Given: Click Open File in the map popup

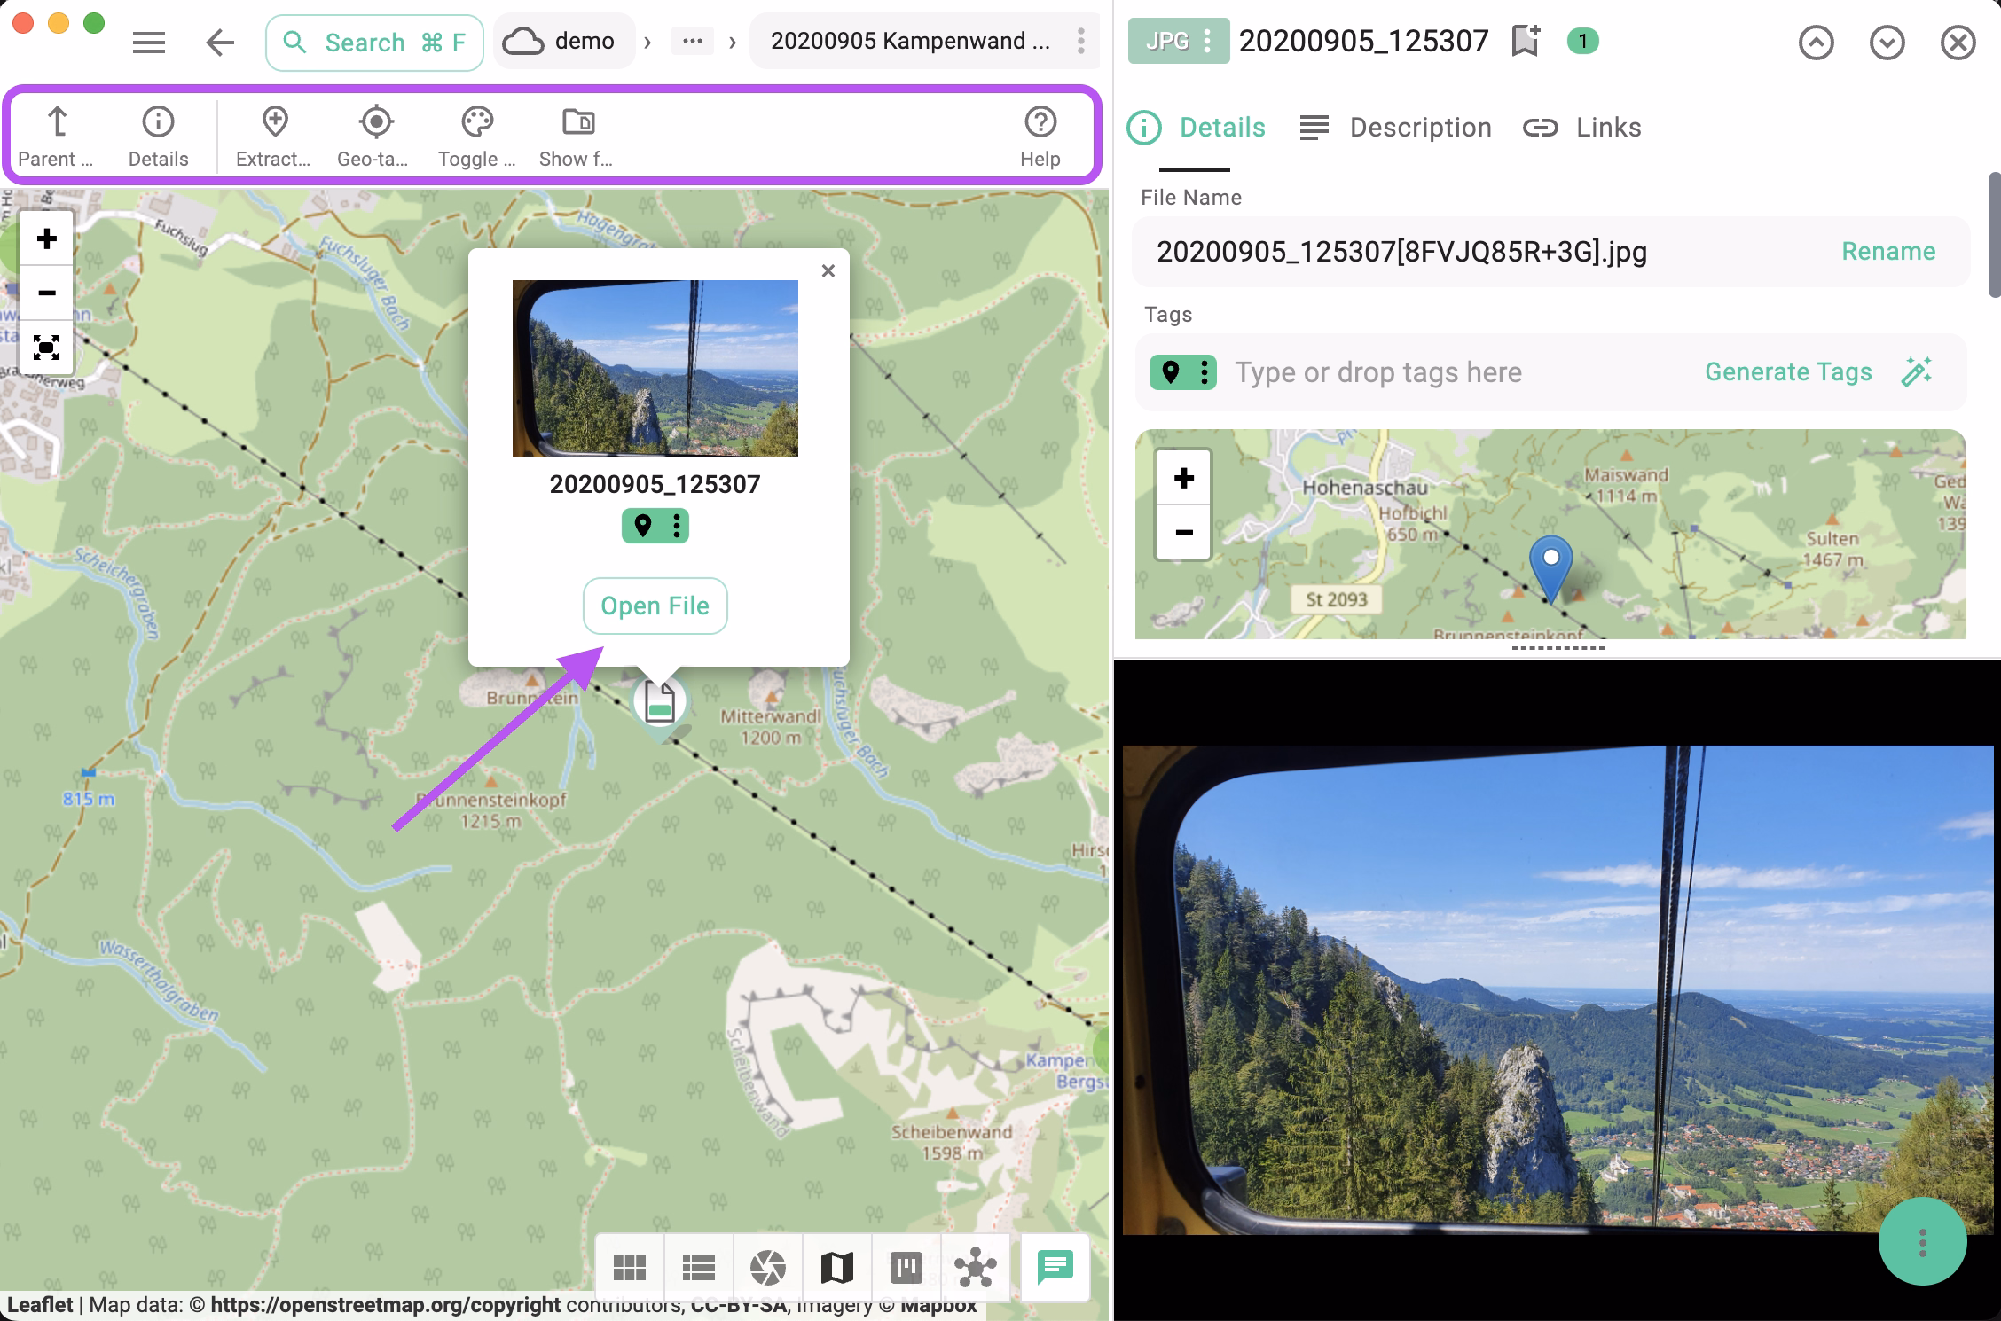Looking at the screenshot, I should pyautogui.click(x=655, y=606).
